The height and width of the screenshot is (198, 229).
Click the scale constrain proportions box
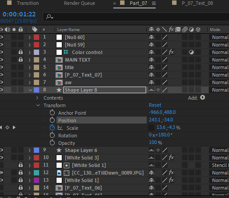pos(151,128)
